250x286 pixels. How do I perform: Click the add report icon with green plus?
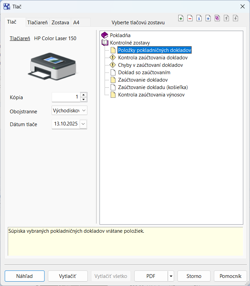[x=181, y=19]
